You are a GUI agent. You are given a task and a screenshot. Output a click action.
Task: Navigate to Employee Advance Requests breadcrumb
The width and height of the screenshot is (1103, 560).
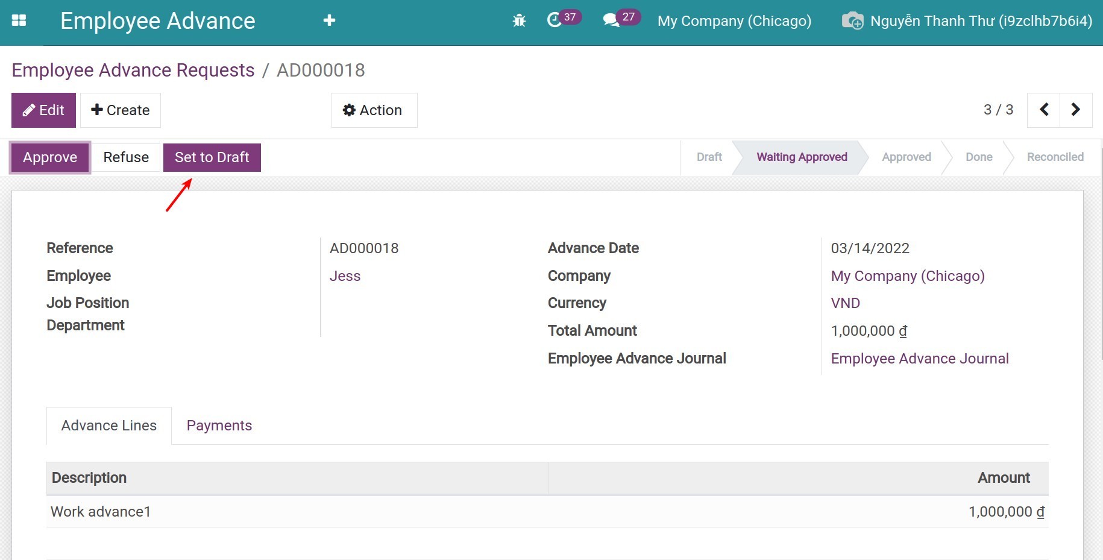click(x=133, y=71)
